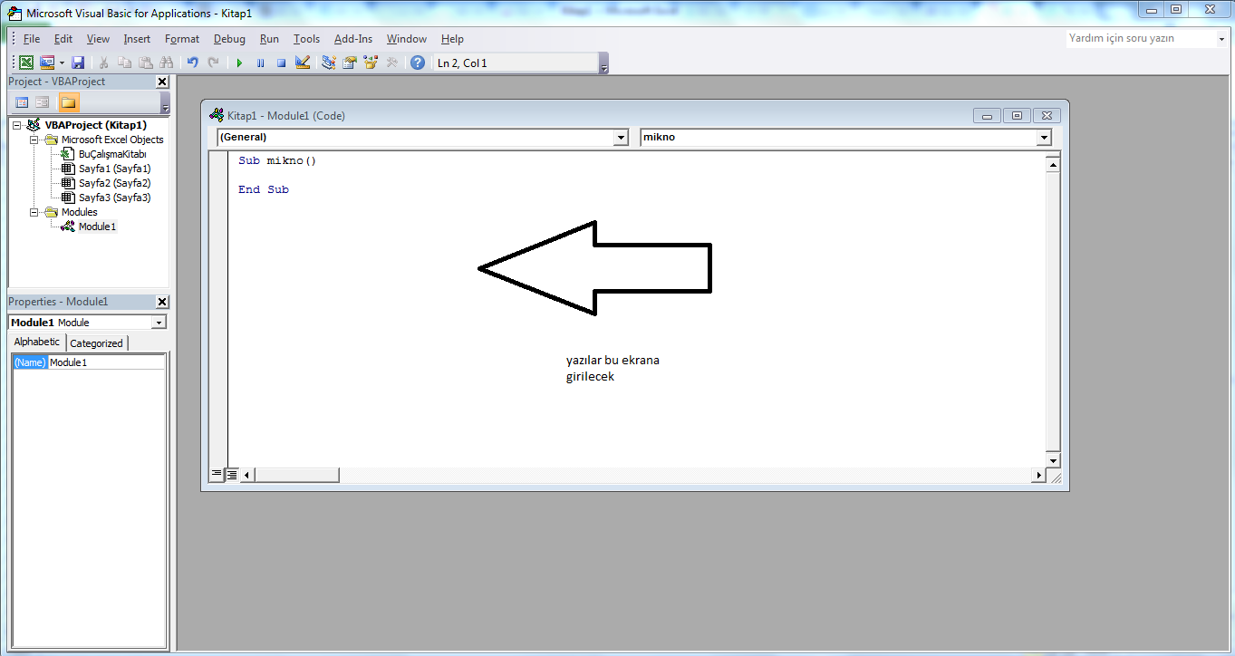Click the standard toolbar options arrow

tap(604, 63)
